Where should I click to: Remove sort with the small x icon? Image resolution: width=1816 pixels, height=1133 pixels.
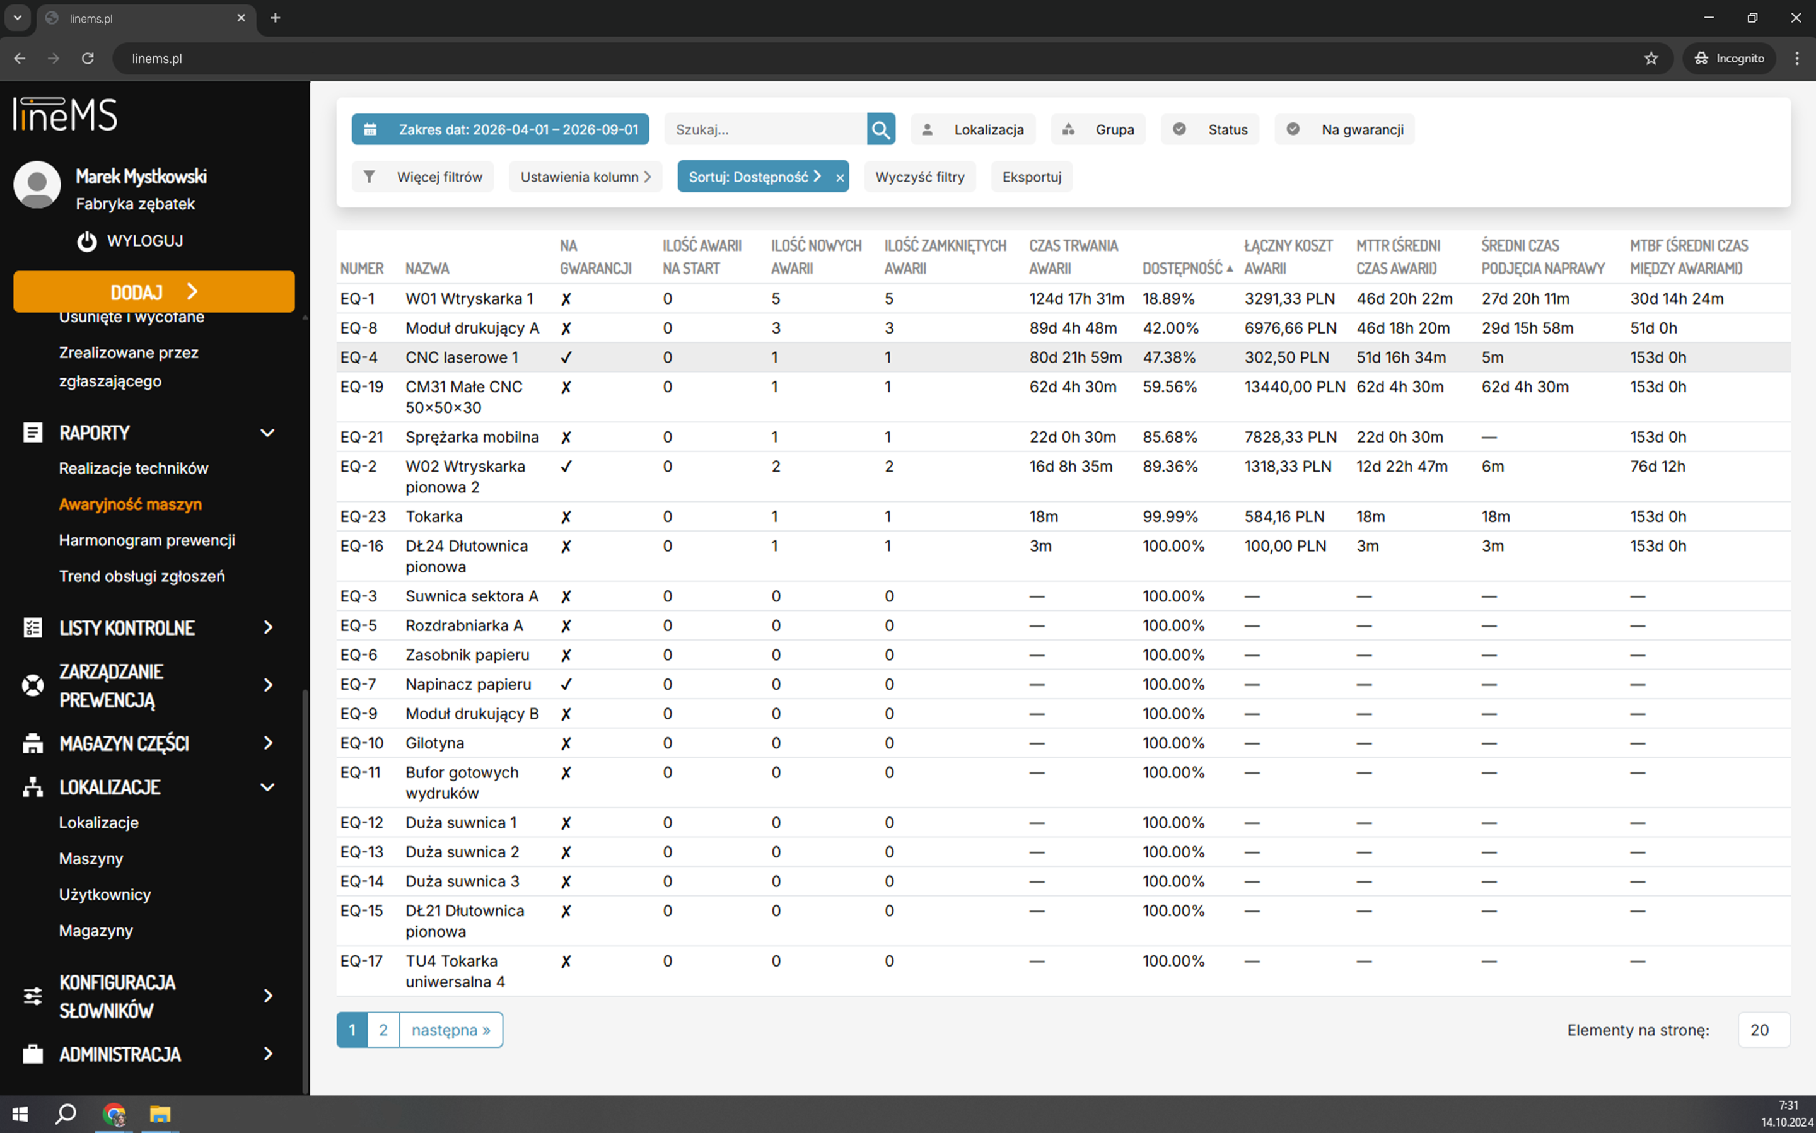[840, 178]
